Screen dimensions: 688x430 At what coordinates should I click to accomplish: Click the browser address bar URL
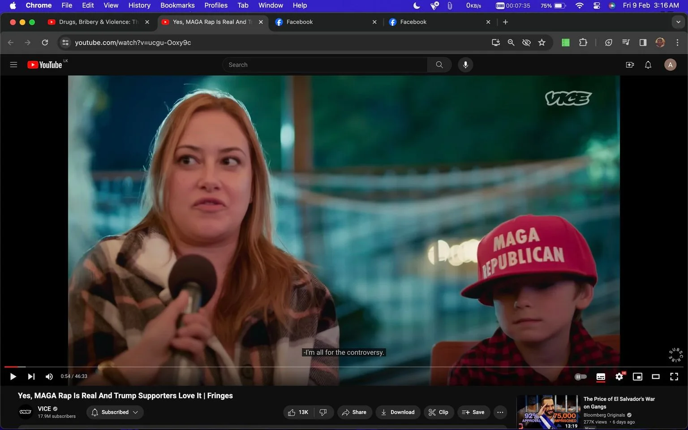click(133, 43)
